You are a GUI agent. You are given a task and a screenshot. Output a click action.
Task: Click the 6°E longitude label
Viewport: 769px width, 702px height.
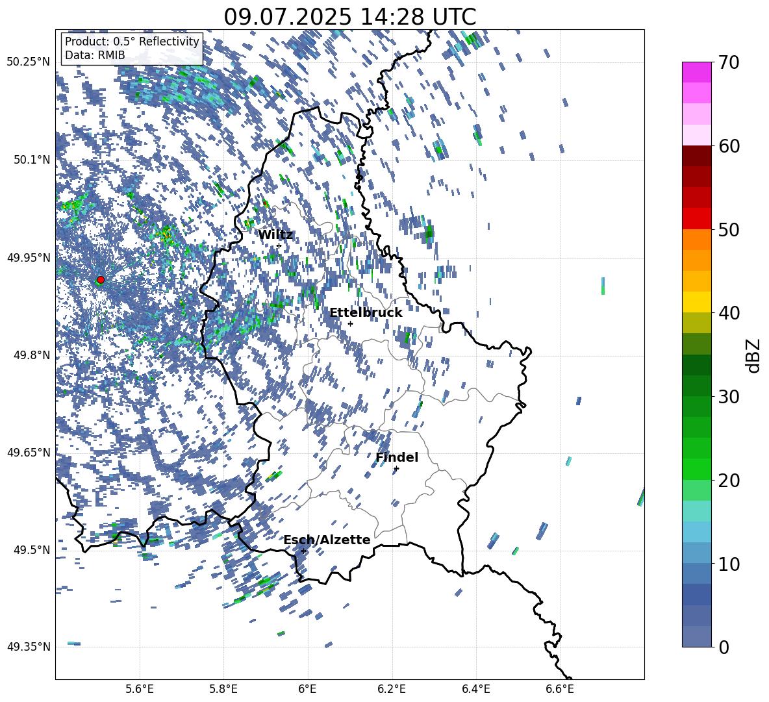click(x=307, y=689)
